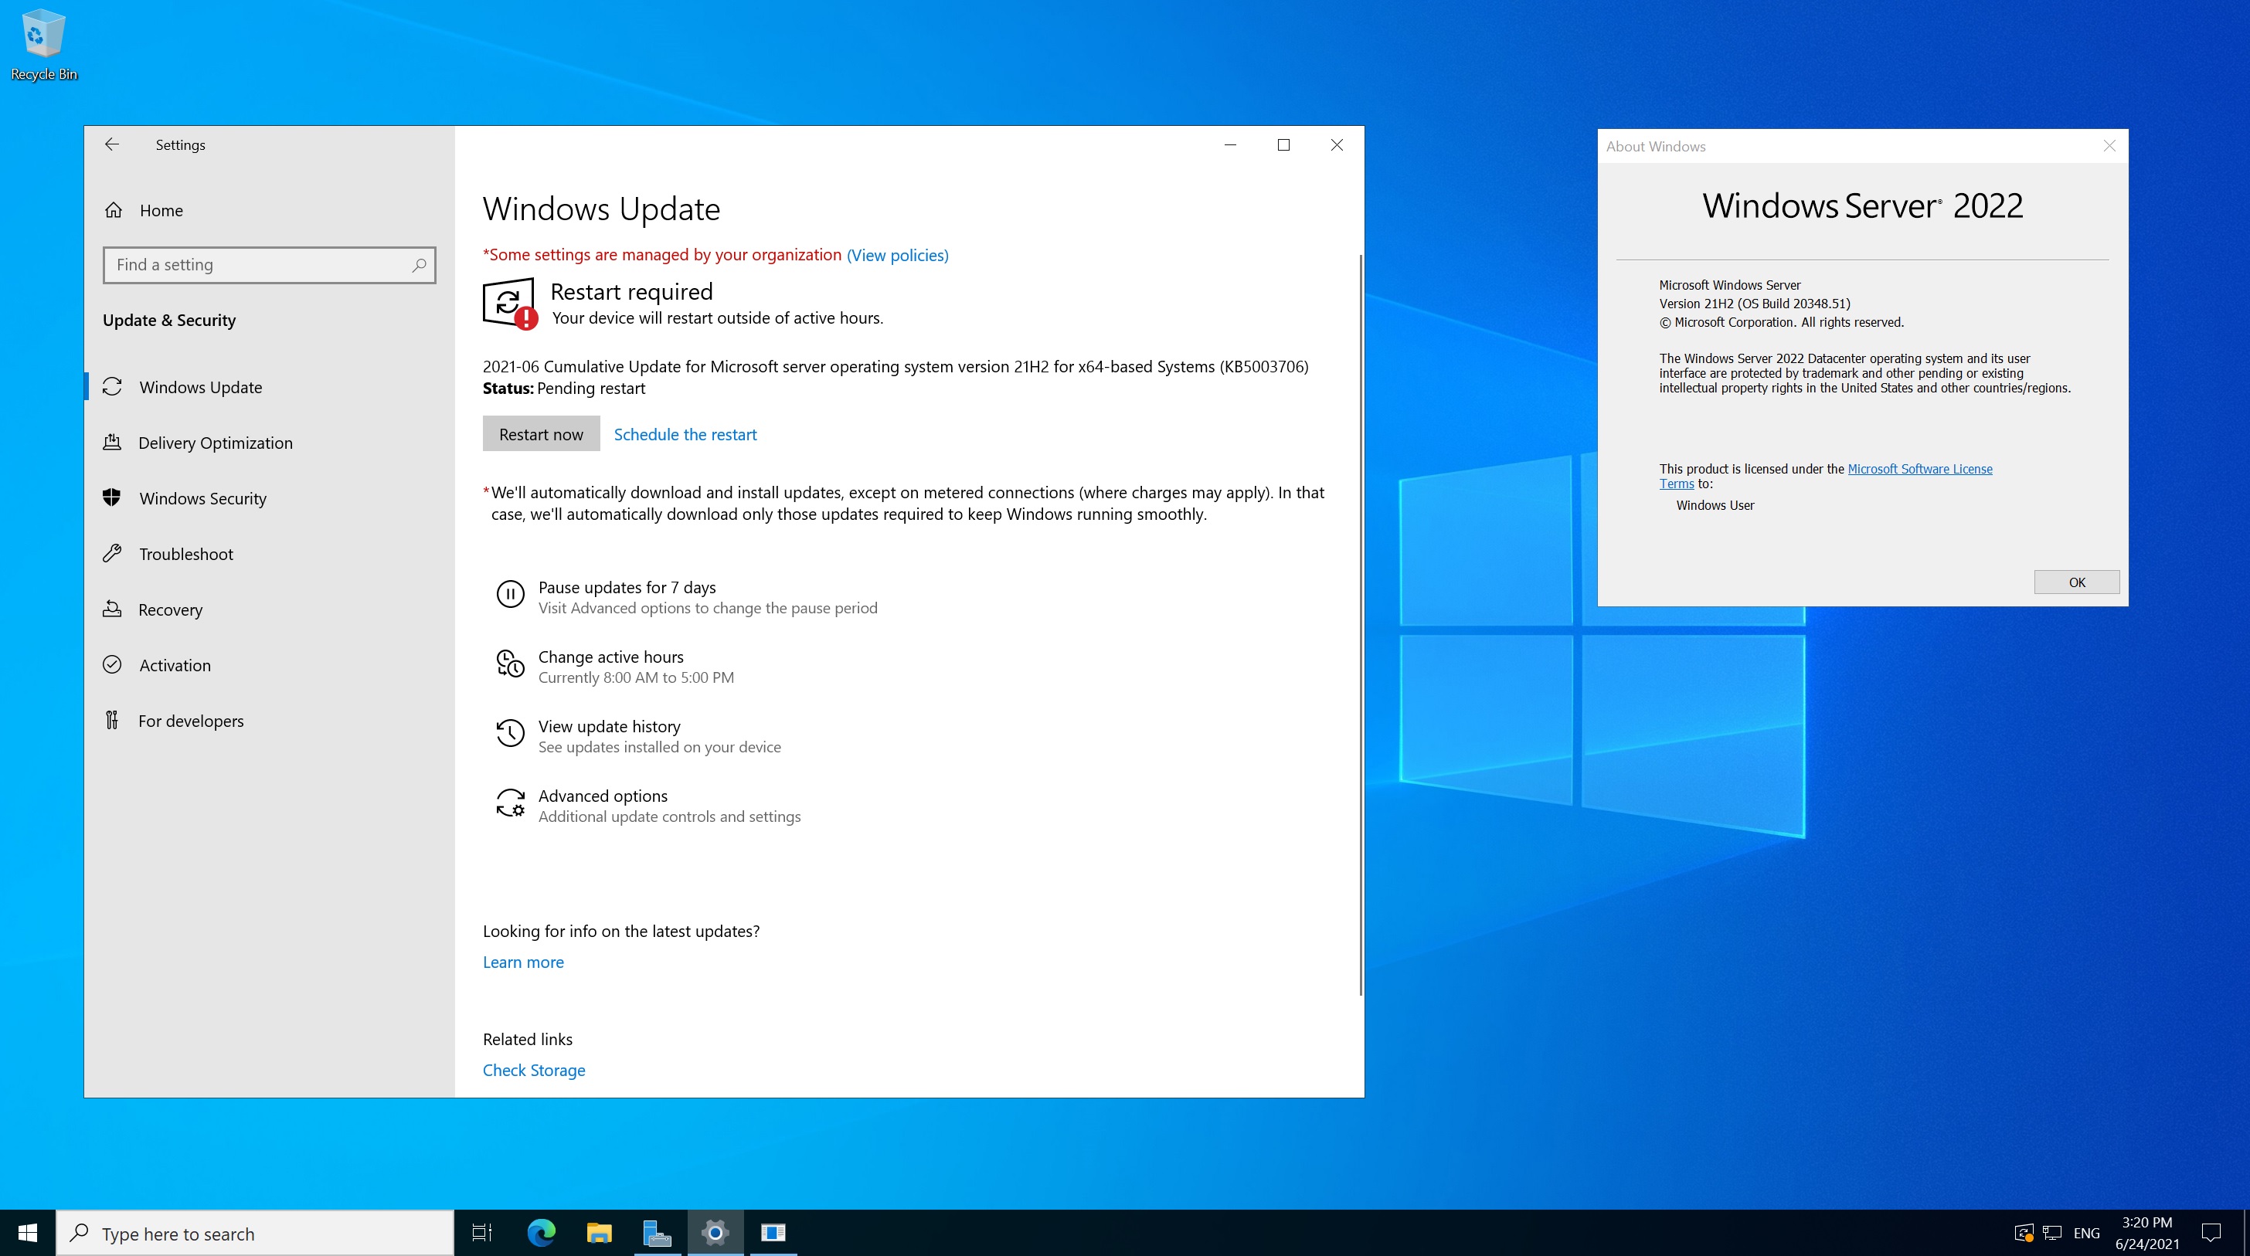
Task: Switch to Settings taskbar icon
Action: (715, 1232)
